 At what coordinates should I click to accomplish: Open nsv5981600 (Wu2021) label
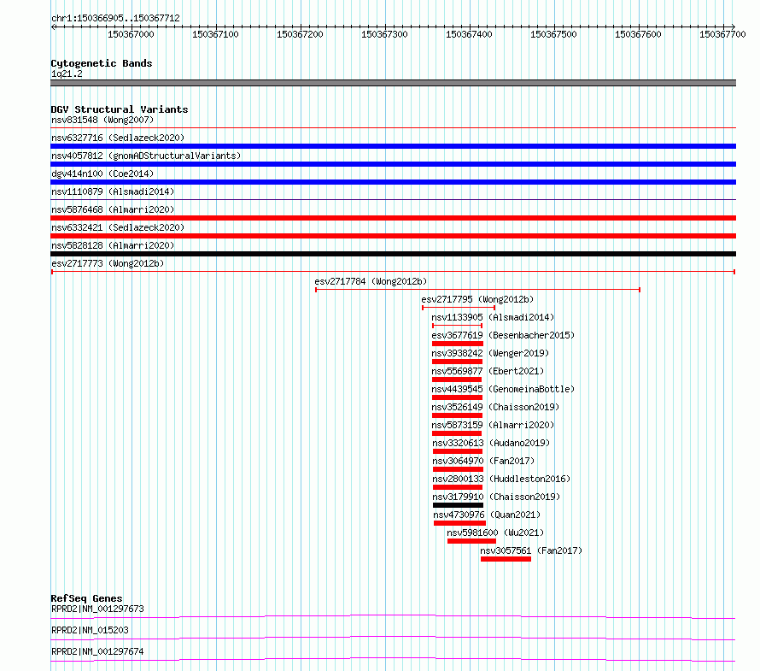(495, 533)
